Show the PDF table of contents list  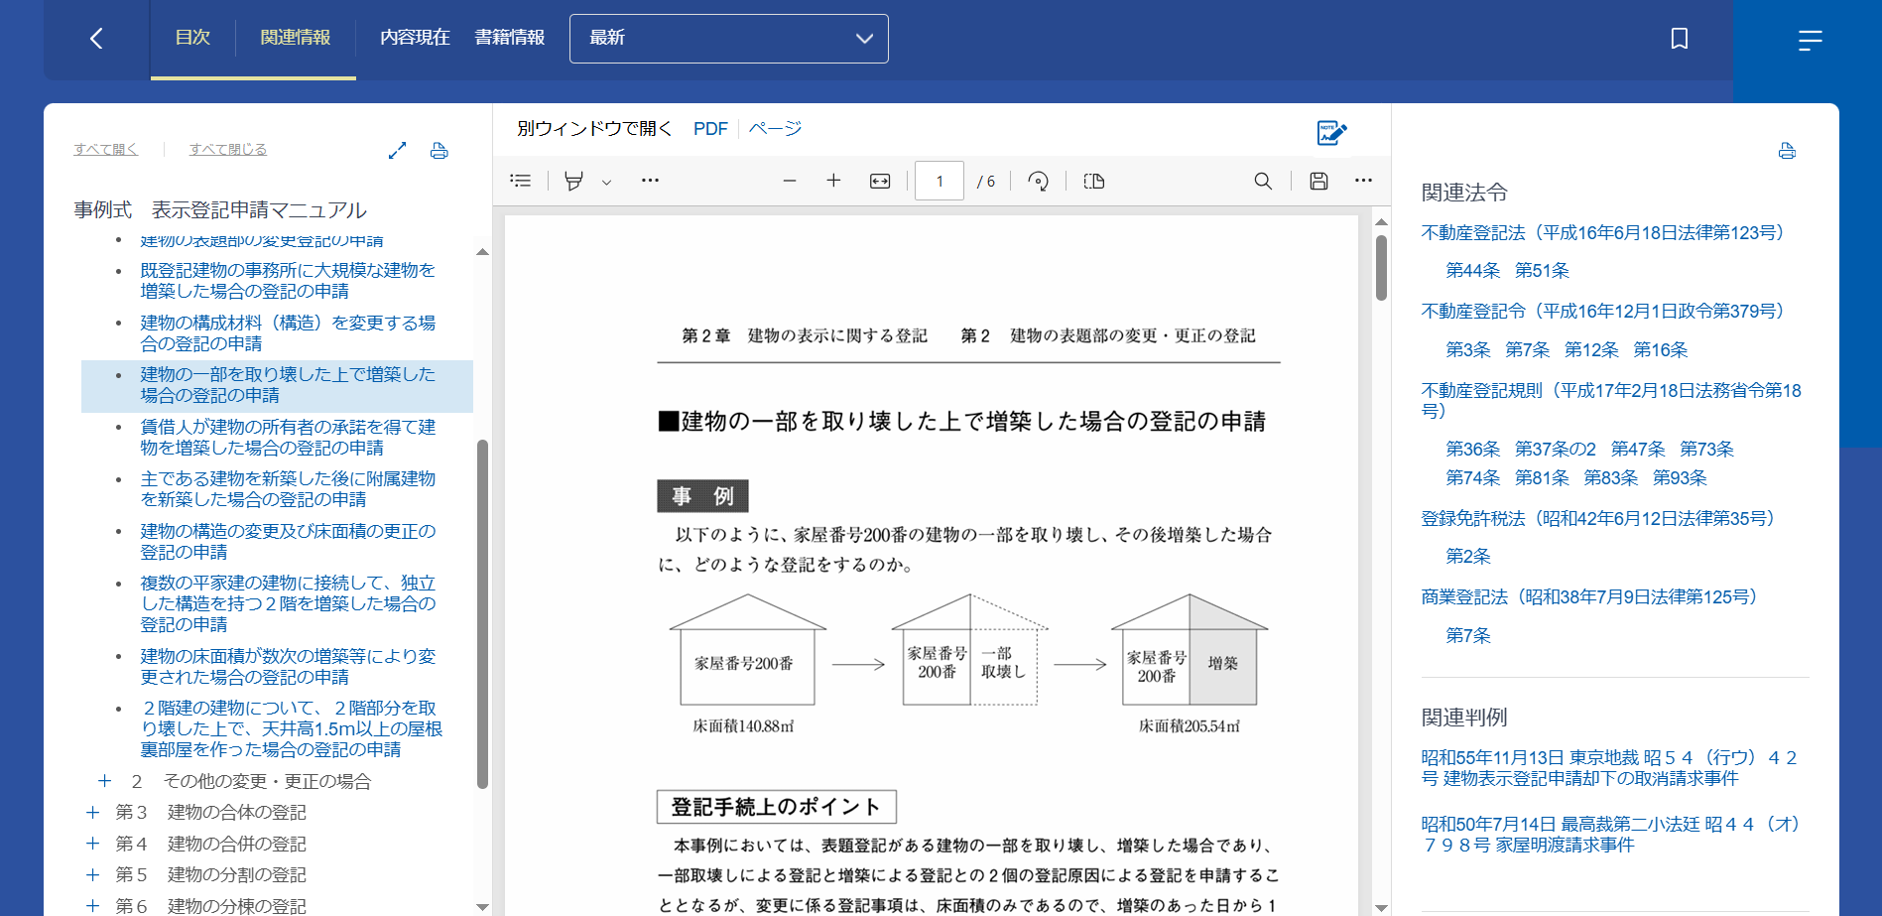[x=520, y=181]
